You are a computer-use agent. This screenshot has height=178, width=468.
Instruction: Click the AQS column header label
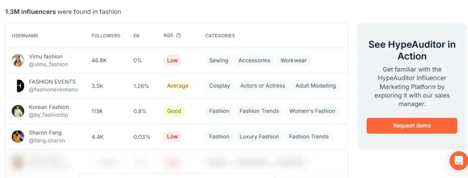[x=168, y=35]
